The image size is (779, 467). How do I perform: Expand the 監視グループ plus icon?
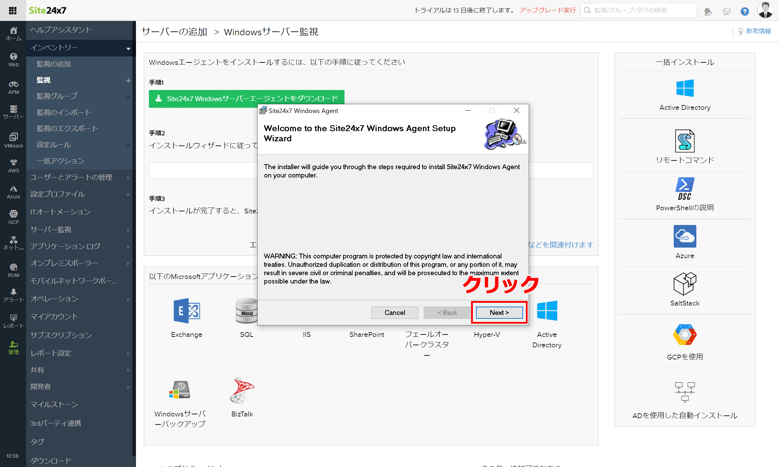coord(128,97)
